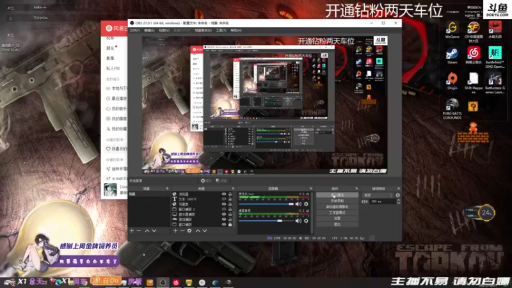Remove selected scene with the minus icon
This screenshot has height=288, width=512.
(x=138, y=231)
